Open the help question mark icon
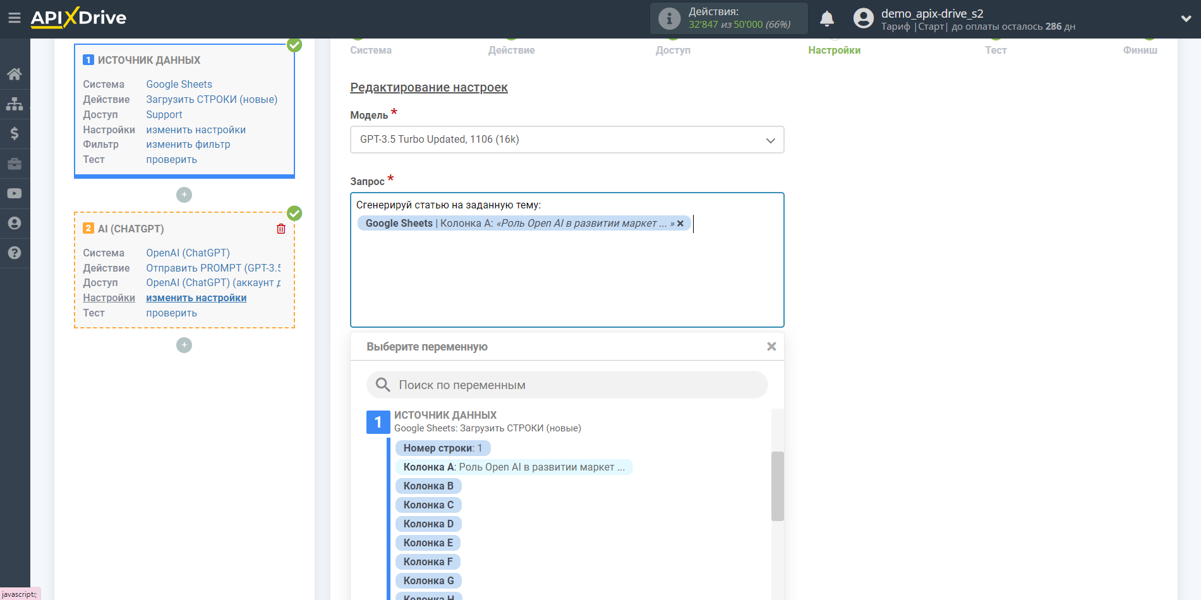 (x=15, y=253)
